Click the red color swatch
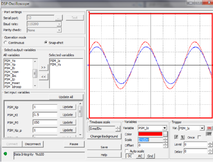The height and width of the screenshot is (164, 213). pos(150,134)
